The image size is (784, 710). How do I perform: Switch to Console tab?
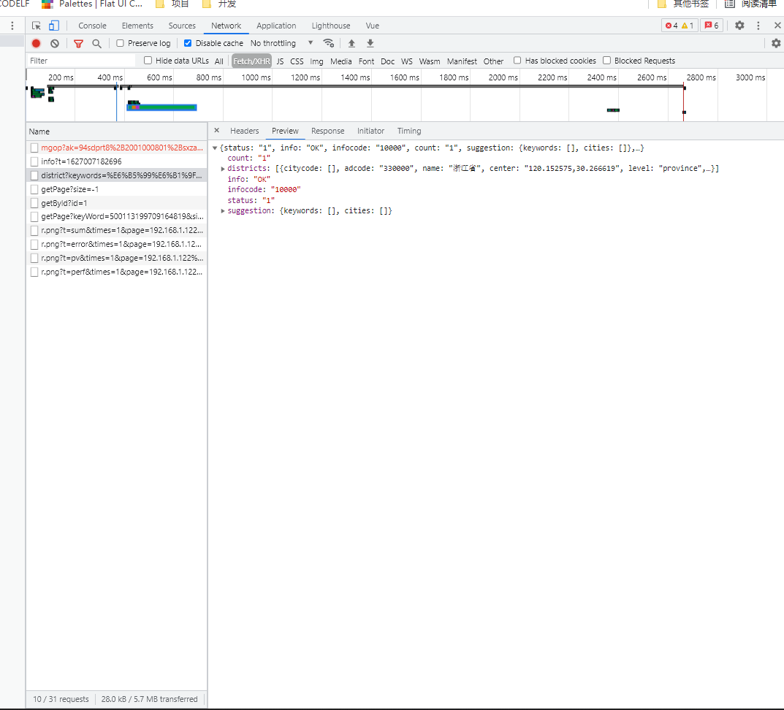(93, 26)
